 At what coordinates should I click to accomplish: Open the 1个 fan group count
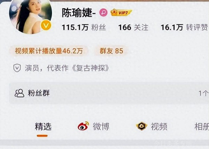(x=203, y=93)
